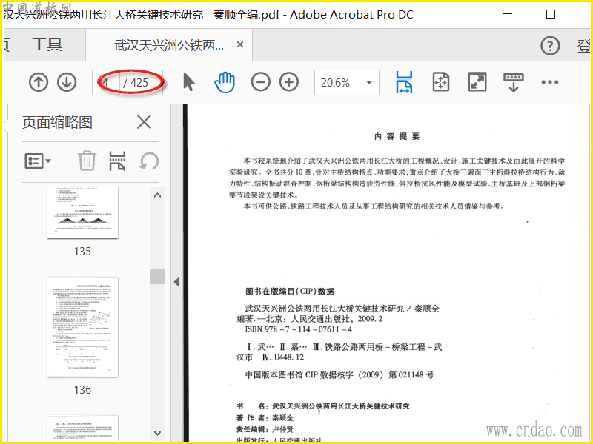Open the 20.6% zoom level dropdown

point(347,82)
